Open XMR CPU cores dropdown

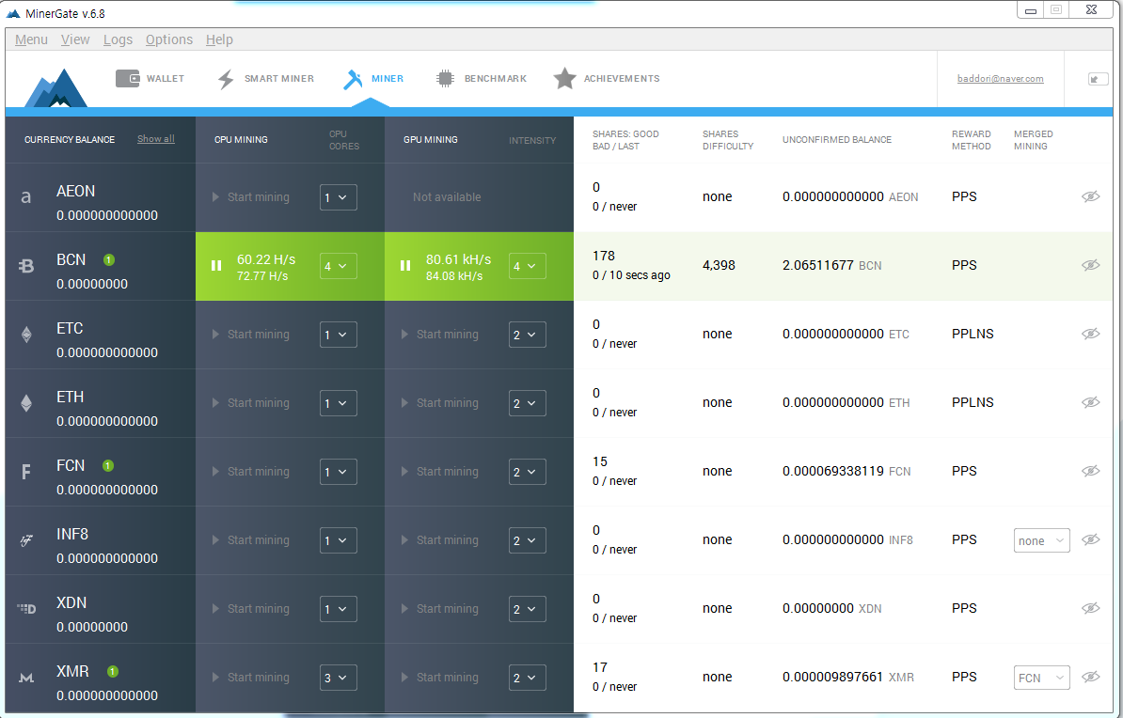point(338,678)
